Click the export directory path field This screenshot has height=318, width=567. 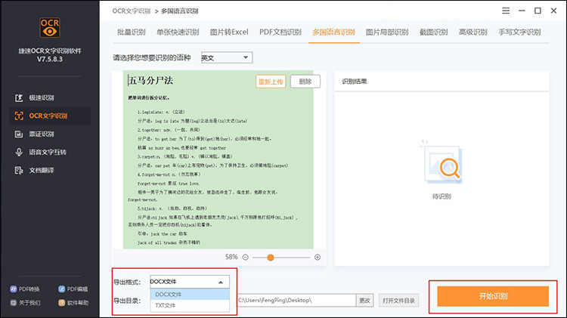(296, 301)
